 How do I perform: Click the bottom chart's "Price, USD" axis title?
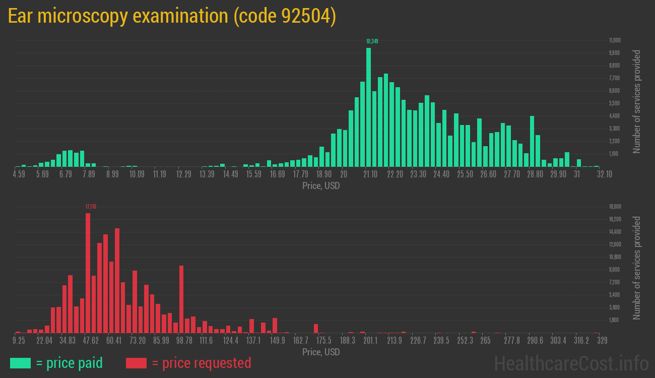(321, 352)
